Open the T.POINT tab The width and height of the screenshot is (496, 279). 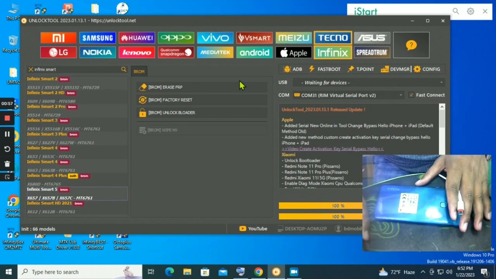361,69
